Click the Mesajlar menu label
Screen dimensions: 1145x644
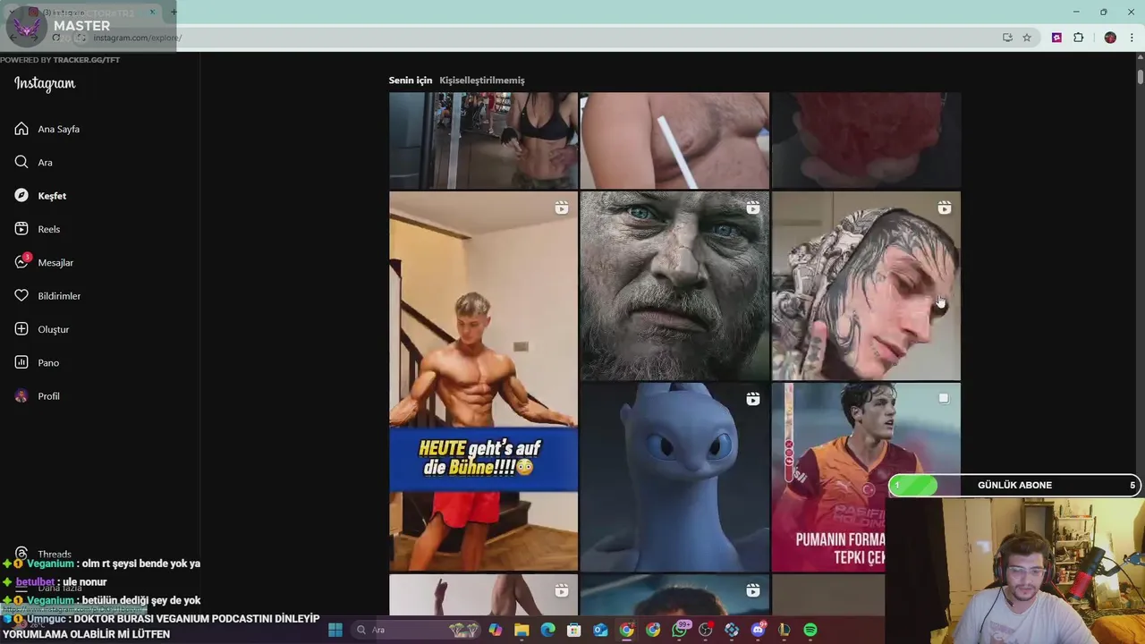pos(55,263)
